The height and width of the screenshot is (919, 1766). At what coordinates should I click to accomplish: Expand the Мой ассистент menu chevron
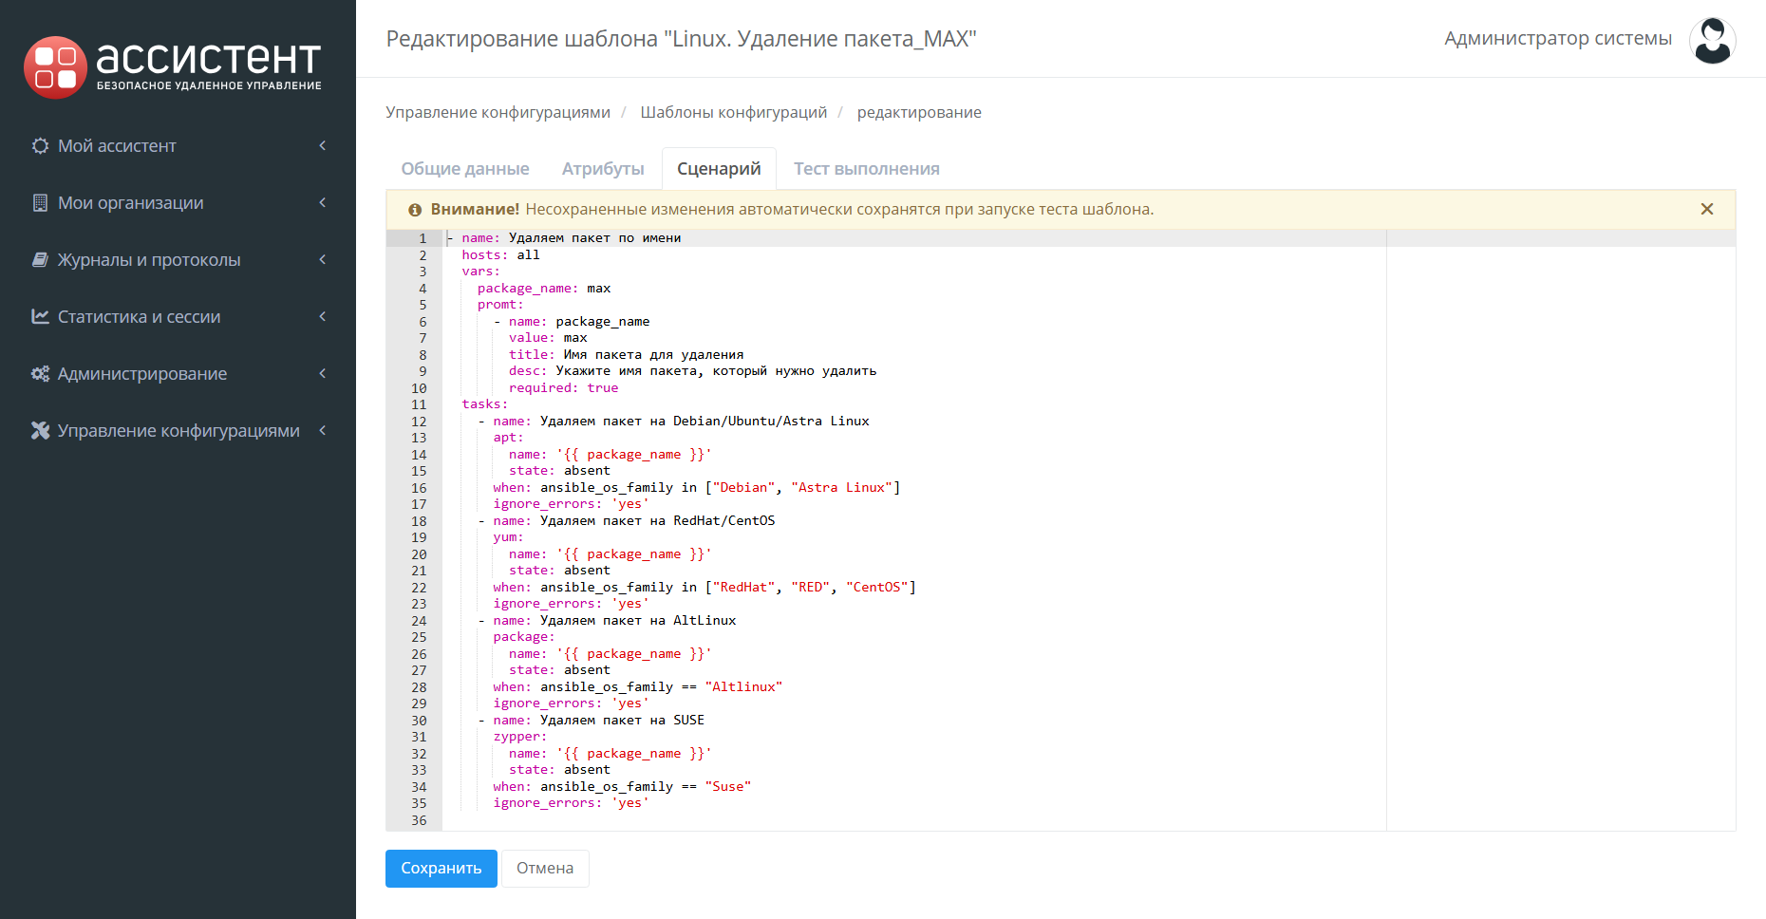(x=323, y=146)
